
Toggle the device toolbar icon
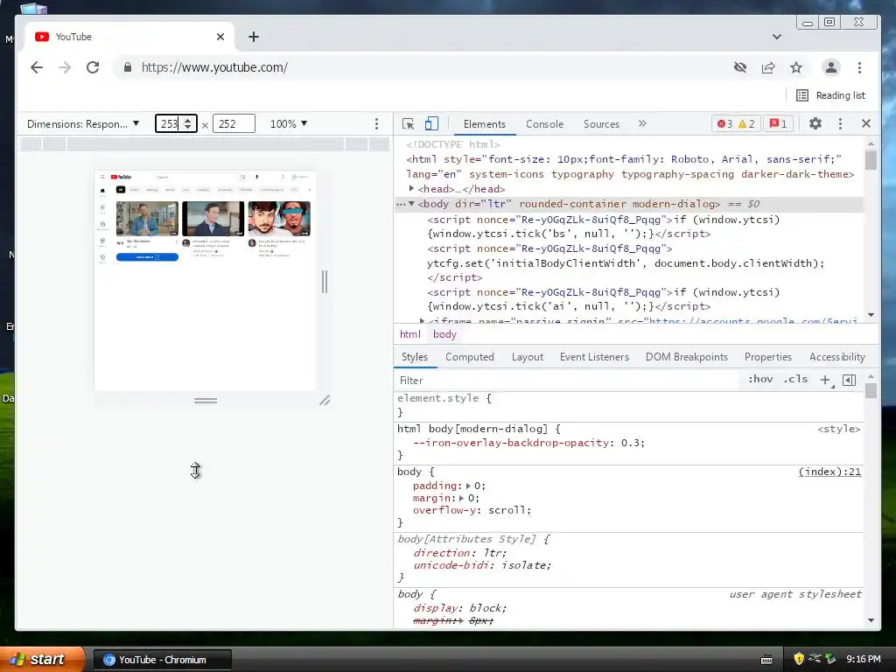[431, 124]
